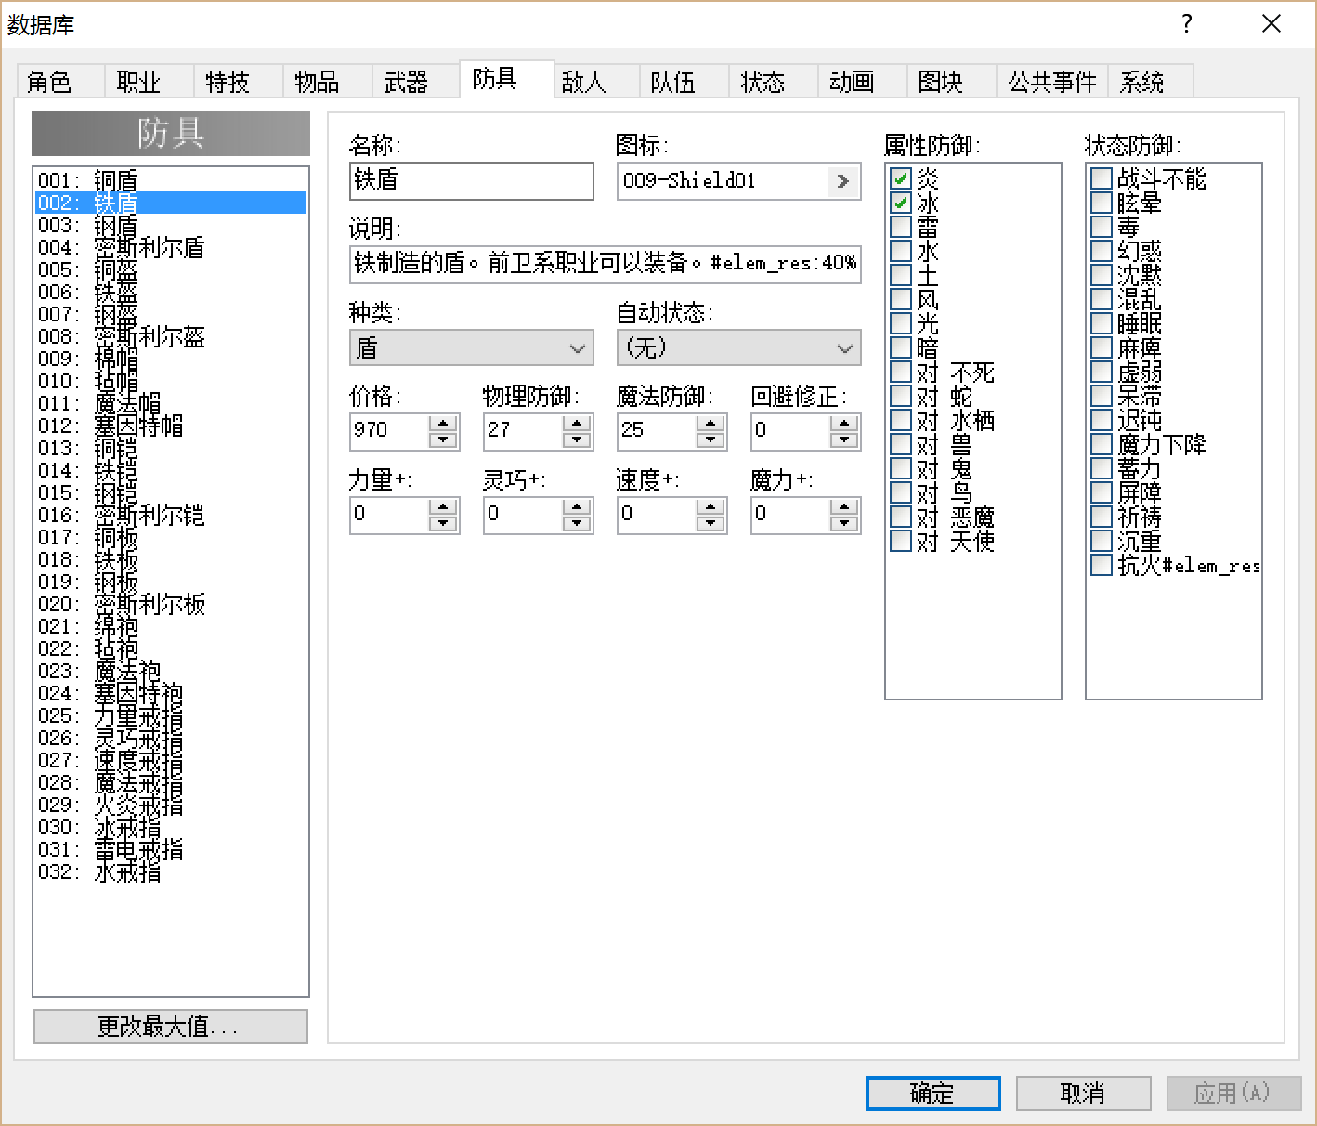
Task: Open the 系统 tab
Action: [1151, 82]
